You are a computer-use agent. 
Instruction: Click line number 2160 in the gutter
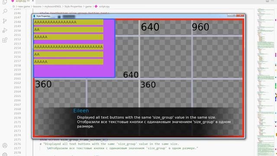(17, 74)
